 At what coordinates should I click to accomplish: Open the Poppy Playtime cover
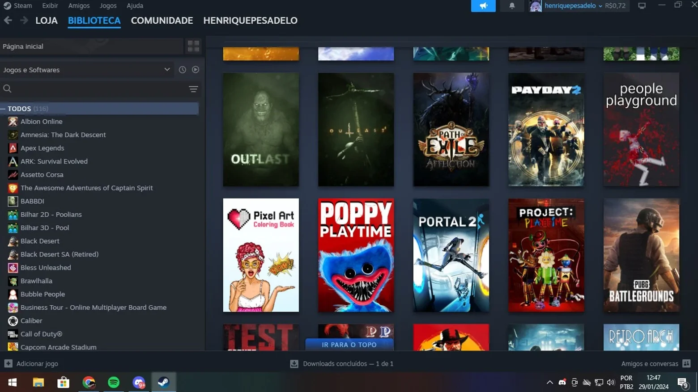356,255
